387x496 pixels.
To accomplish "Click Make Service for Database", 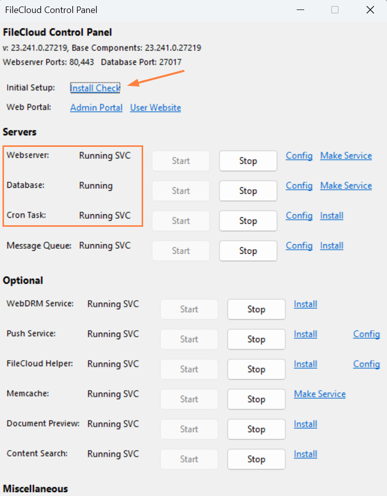I will pyautogui.click(x=346, y=185).
